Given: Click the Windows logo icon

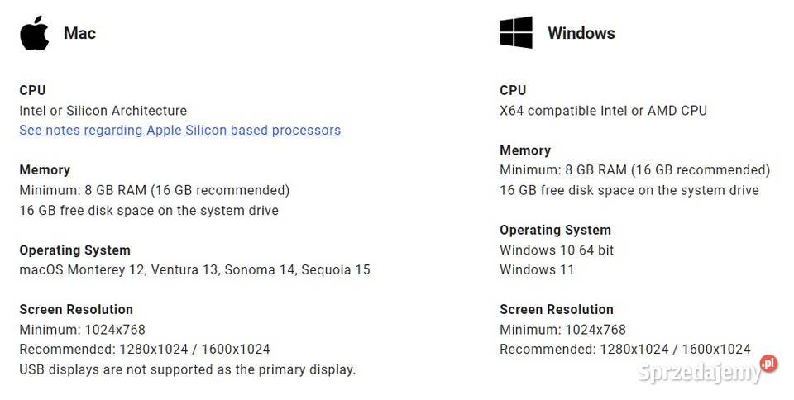Looking at the screenshot, I should point(515,32).
